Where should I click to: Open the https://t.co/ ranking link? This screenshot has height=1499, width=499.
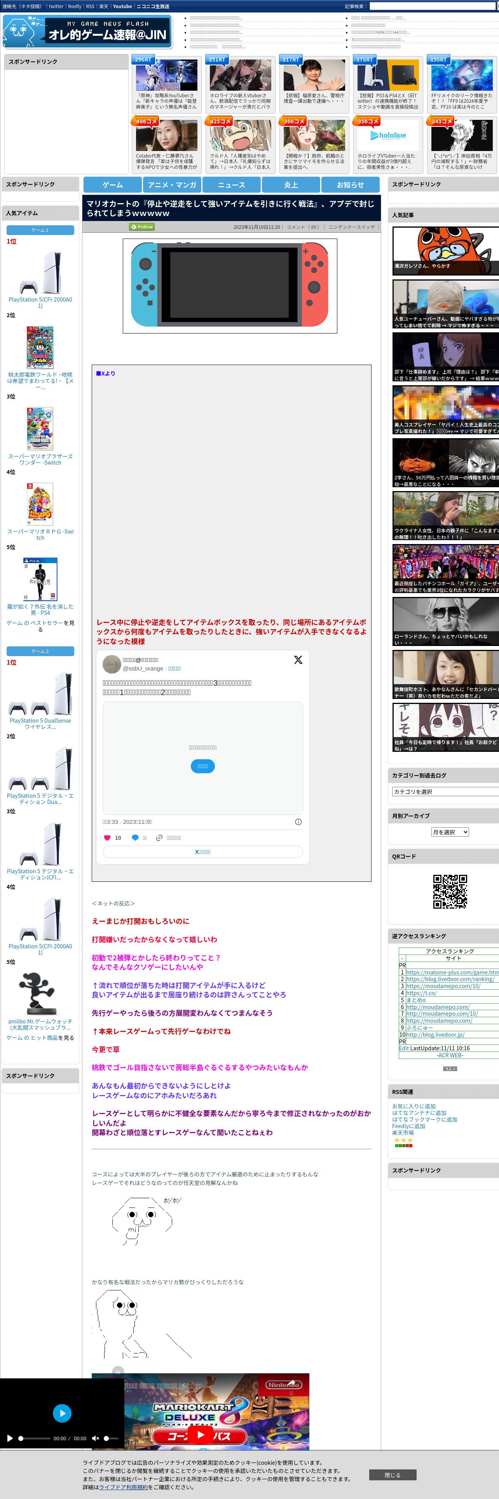pos(421,993)
